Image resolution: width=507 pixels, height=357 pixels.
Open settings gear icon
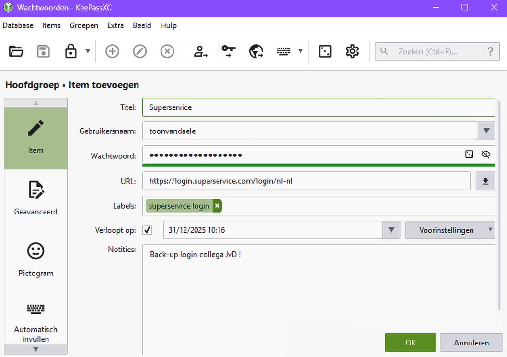click(352, 51)
